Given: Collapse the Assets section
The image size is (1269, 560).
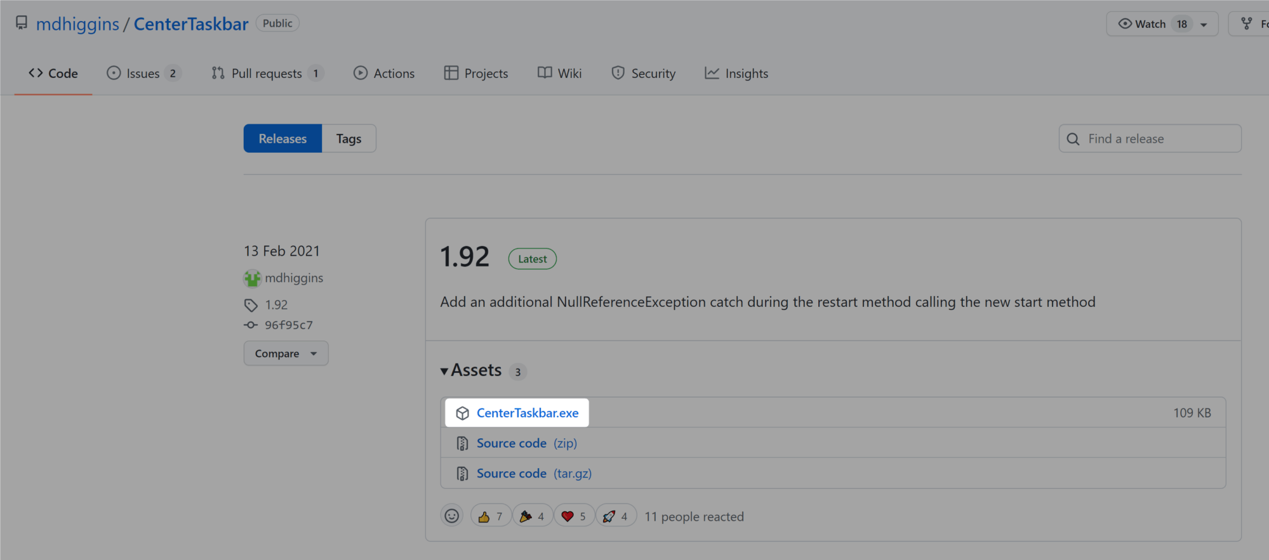Looking at the screenshot, I should click(x=471, y=370).
